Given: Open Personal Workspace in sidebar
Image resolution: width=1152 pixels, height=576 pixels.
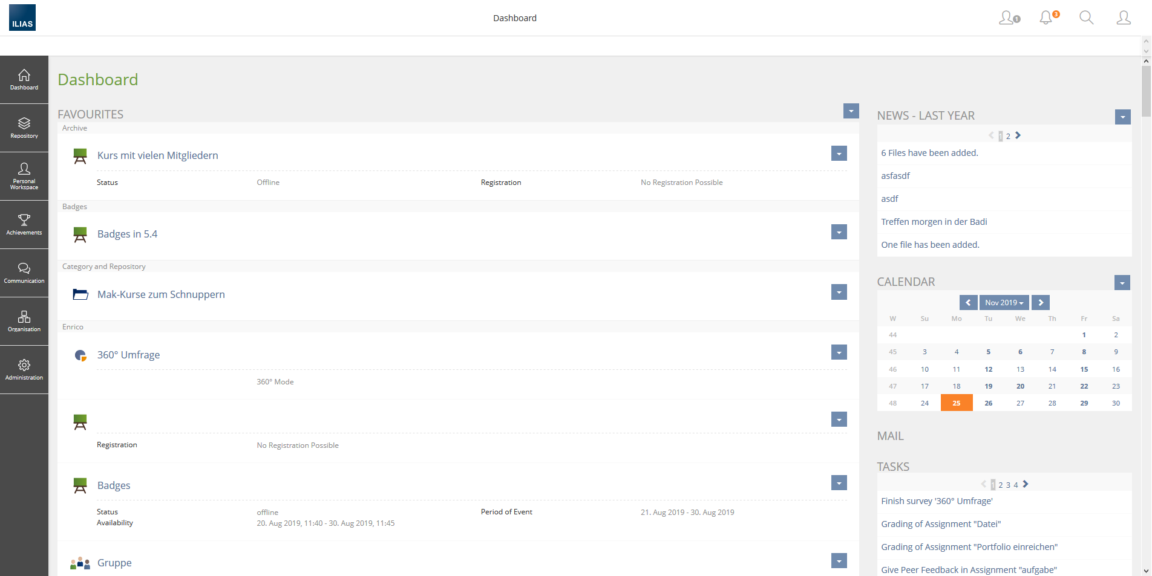Looking at the screenshot, I should point(24,176).
